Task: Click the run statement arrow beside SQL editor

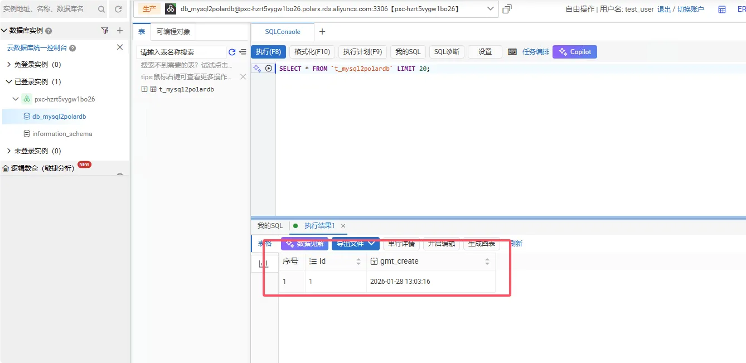Action: click(269, 67)
